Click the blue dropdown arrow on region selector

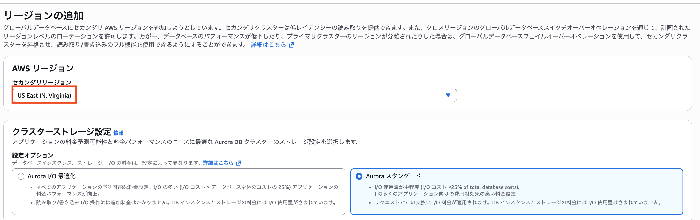coord(448,95)
